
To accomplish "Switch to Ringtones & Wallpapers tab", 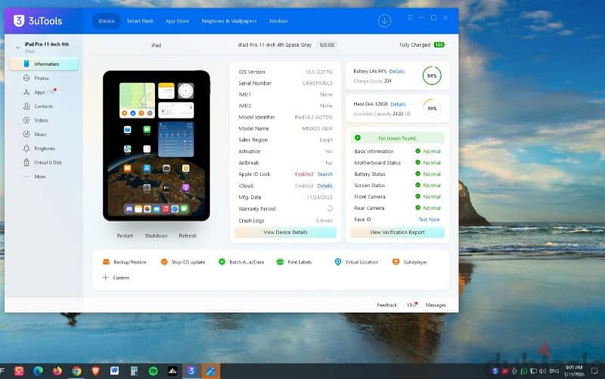I will click(229, 21).
